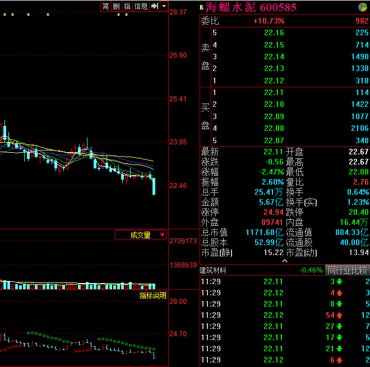Click the 简 toolbar button
The height and width of the screenshot is (367, 370).
tap(105, 6)
